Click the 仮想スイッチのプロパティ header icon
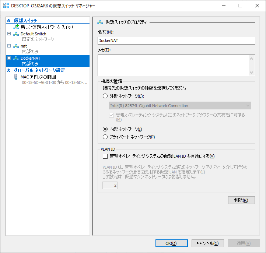Image resolution: width=266 pixels, height=253 pixels. pyautogui.click(x=100, y=22)
